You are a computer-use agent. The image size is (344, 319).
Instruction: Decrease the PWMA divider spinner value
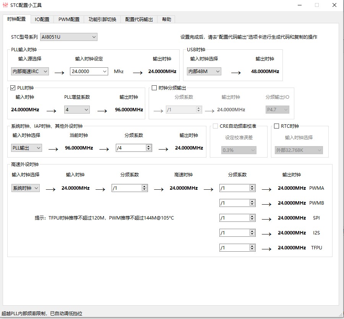[x=252, y=190]
